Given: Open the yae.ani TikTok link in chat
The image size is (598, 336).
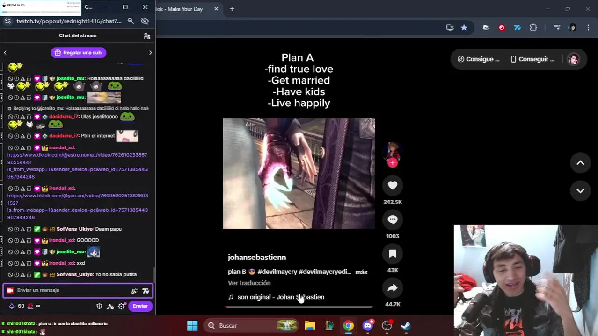Looking at the screenshot, I should pos(77,206).
